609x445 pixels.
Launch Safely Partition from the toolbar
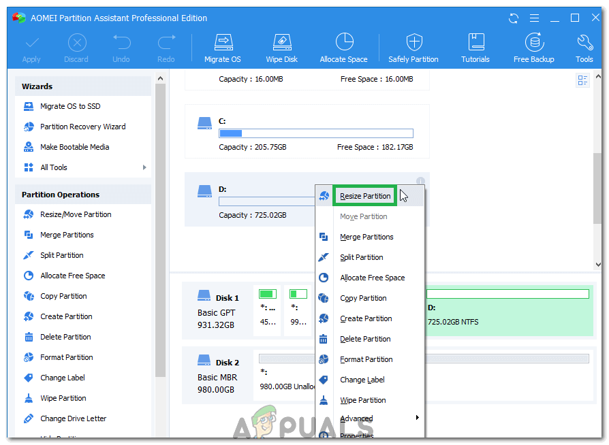413,42
